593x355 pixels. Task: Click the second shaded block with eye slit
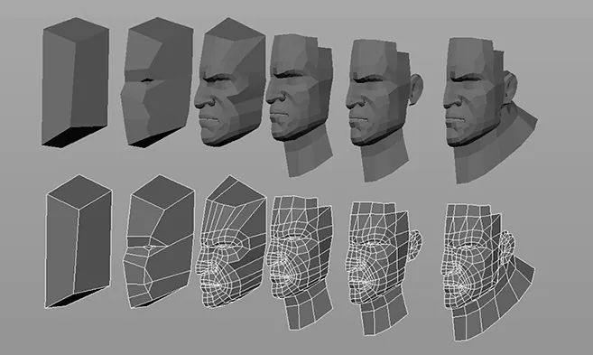(x=157, y=81)
